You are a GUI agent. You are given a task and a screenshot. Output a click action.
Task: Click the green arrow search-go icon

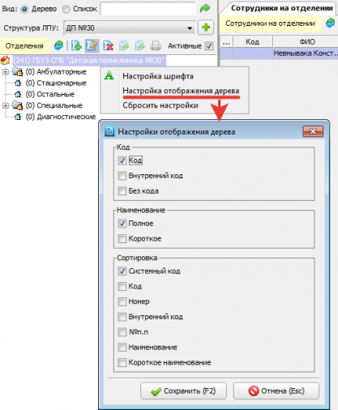point(205,9)
